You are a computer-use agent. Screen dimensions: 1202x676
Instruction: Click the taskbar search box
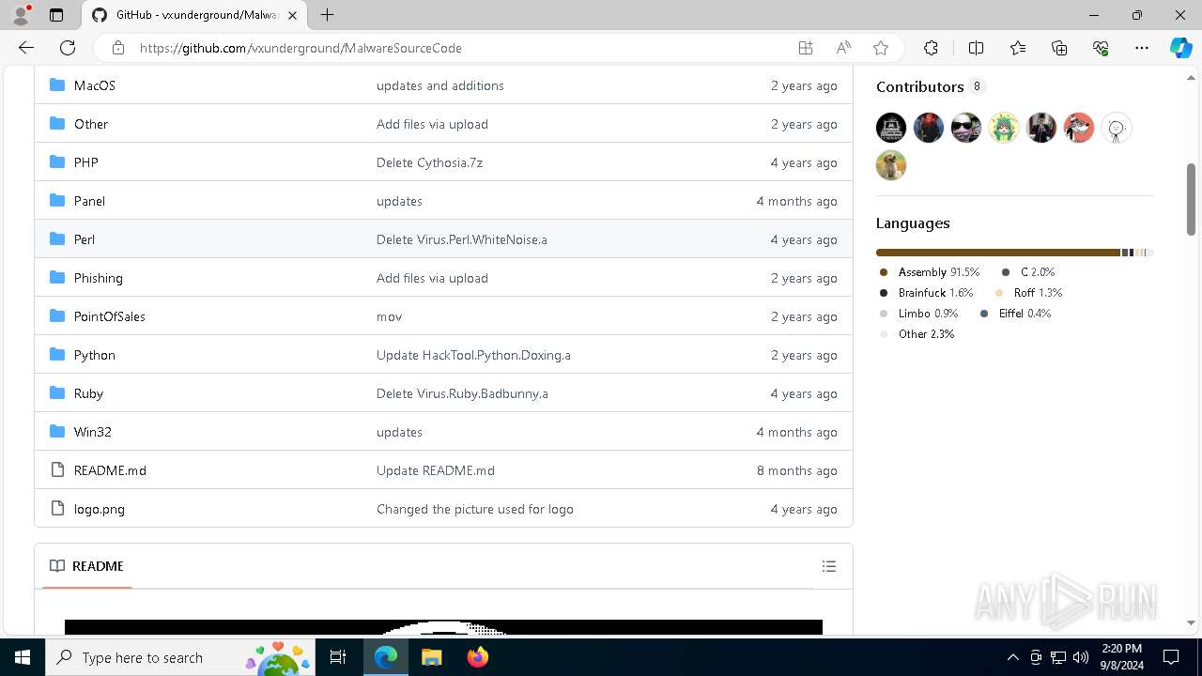tap(182, 657)
